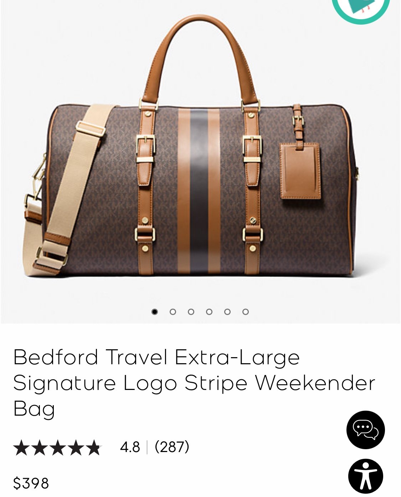Open the accessibility options icon
Viewport: 401px width, 497px height.
(x=365, y=476)
